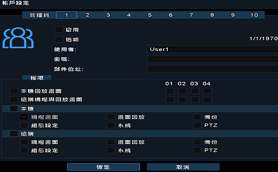Switch to user tab 1

[66, 15]
